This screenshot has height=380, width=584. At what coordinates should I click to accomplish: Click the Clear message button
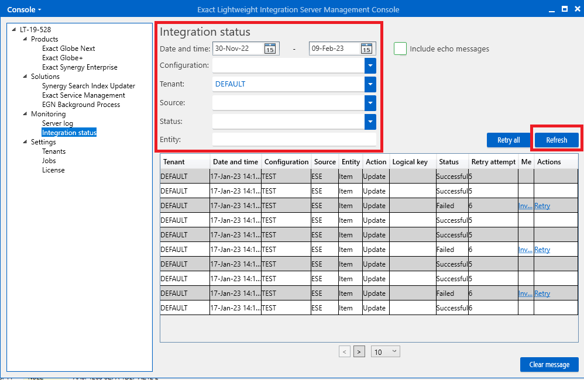[549, 365]
